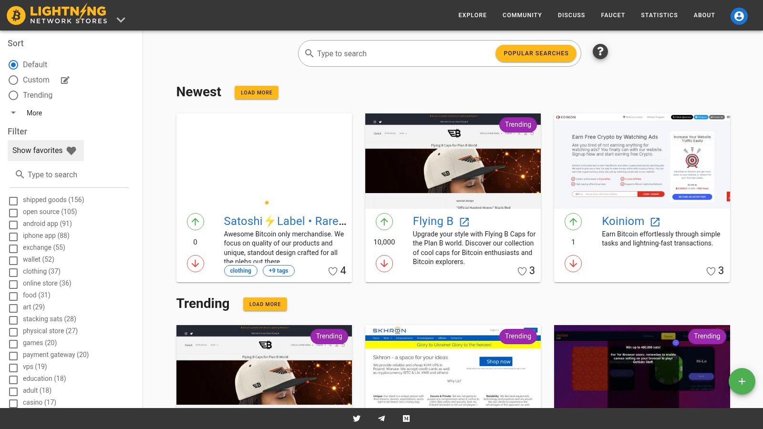Screen dimensions: 763x429
Task: Check the vps filter
Action: click(x=13, y=368)
